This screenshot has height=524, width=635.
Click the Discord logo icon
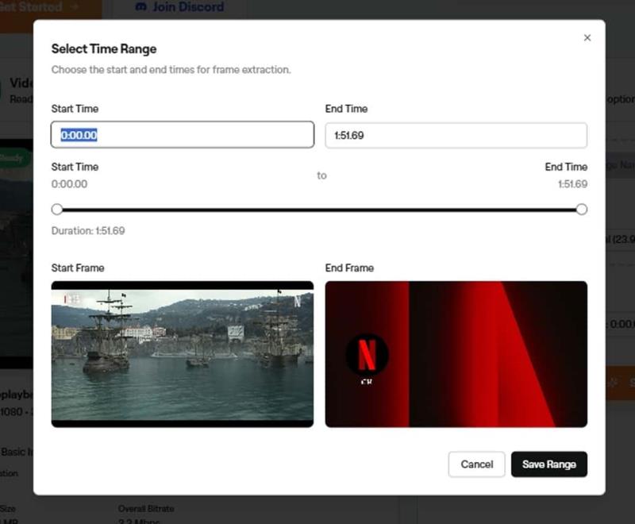coord(141,7)
